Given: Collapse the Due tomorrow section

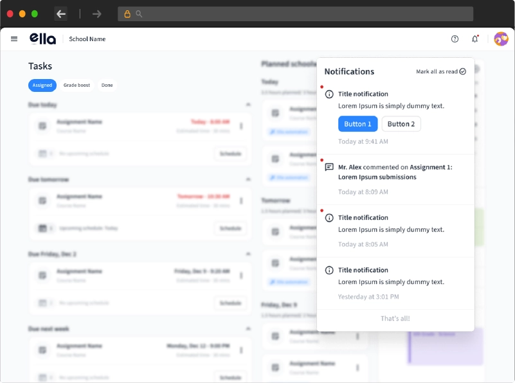Looking at the screenshot, I should click(248, 179).
